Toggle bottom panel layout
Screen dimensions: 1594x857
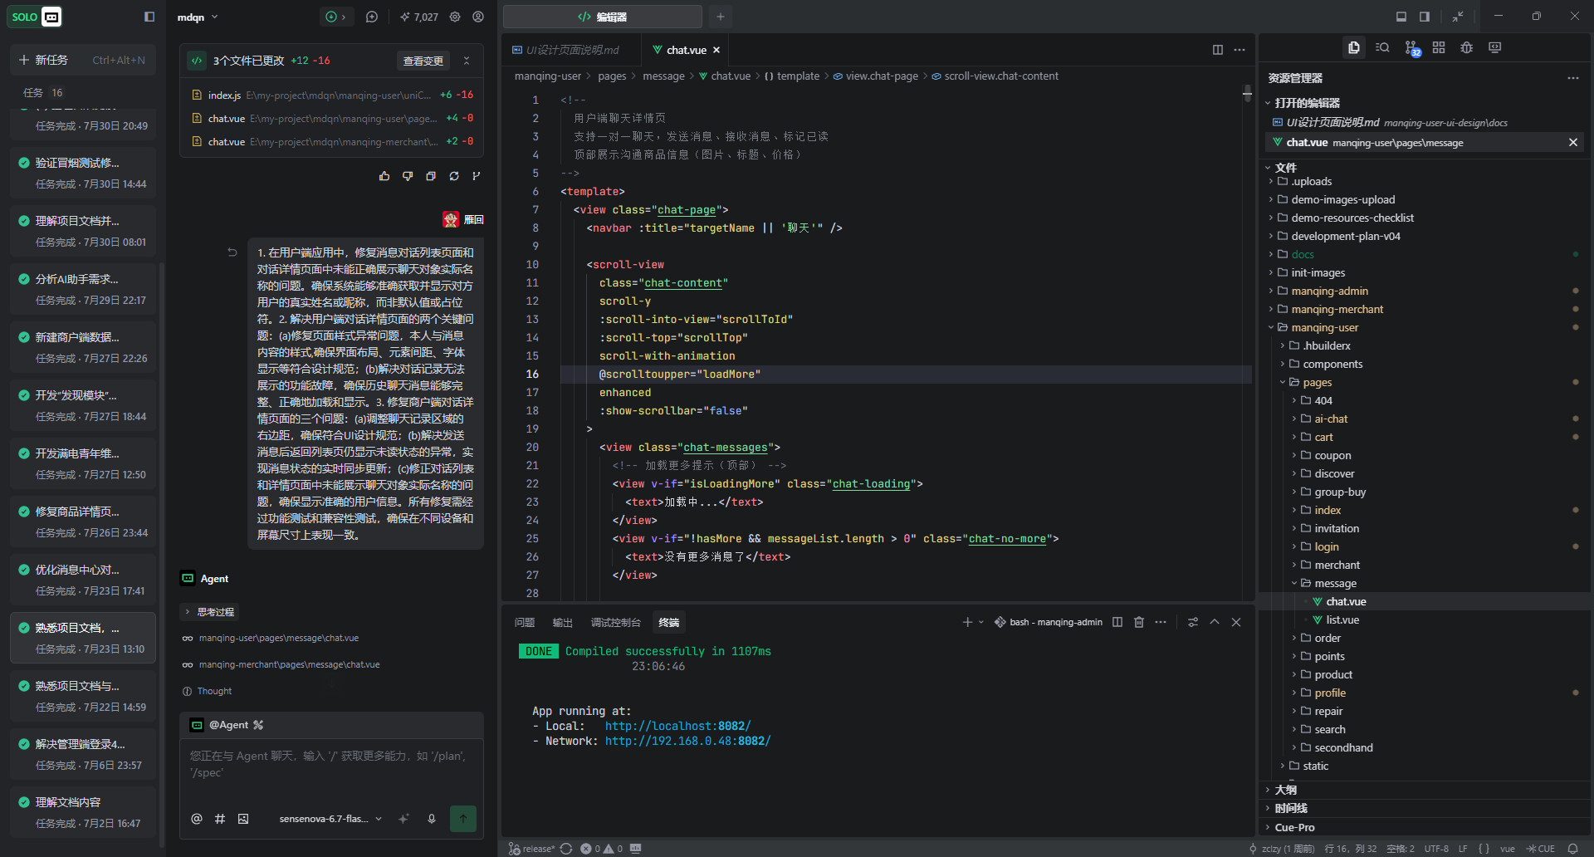(1401, 17)
